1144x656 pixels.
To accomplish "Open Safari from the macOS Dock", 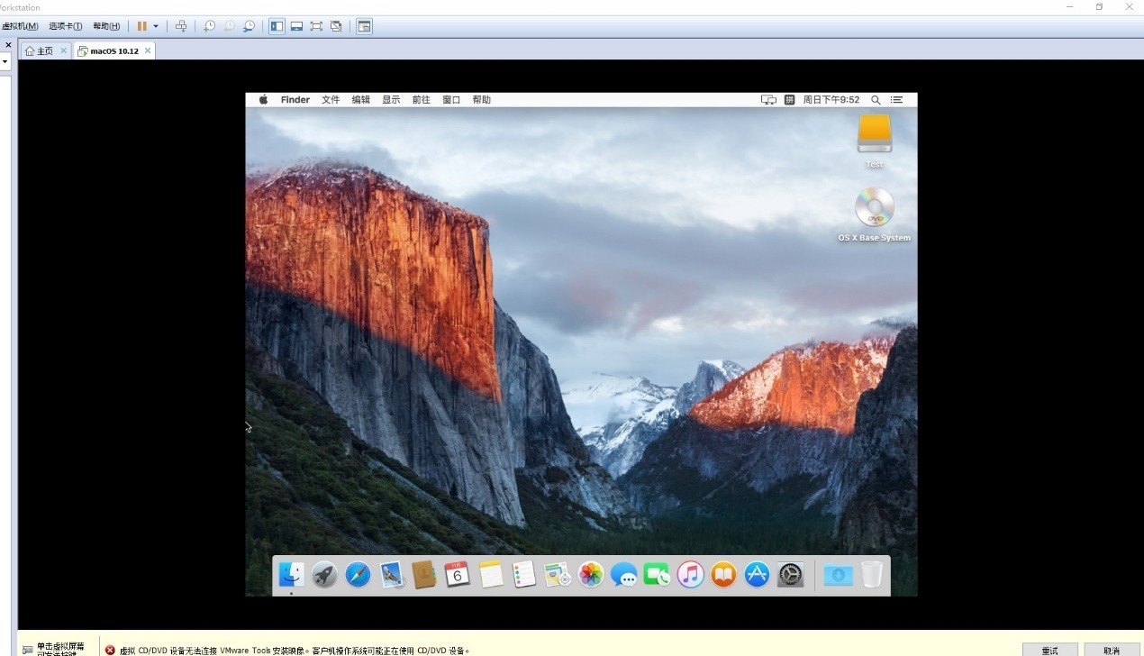I will [358, 574].
